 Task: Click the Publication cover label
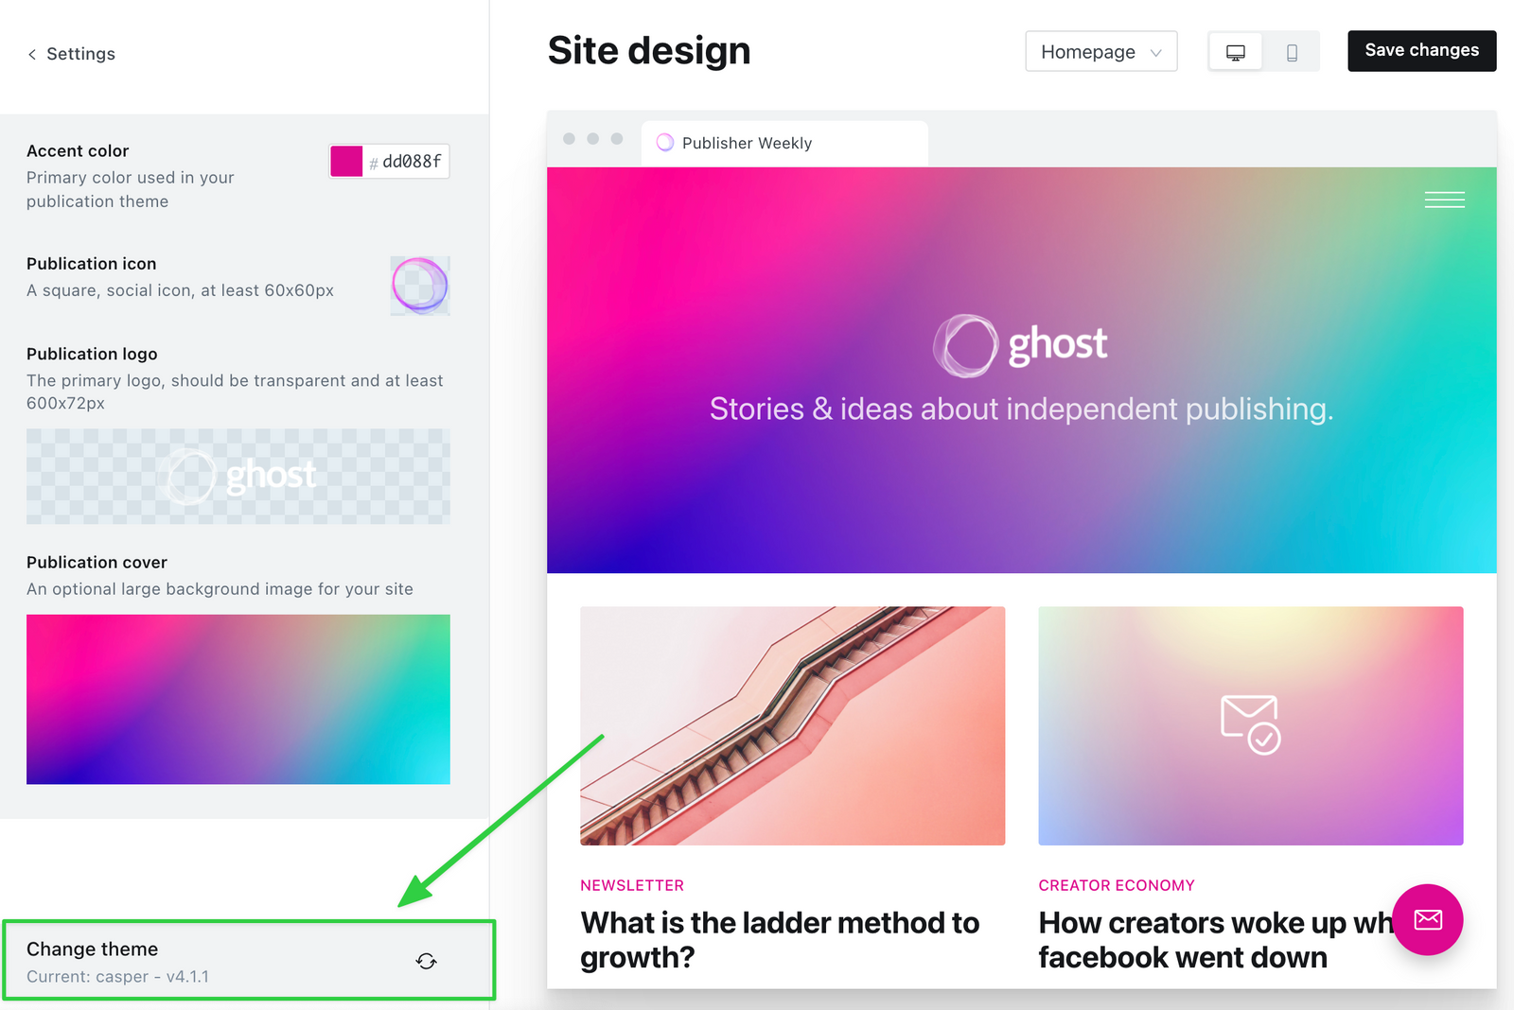[97, 562]
